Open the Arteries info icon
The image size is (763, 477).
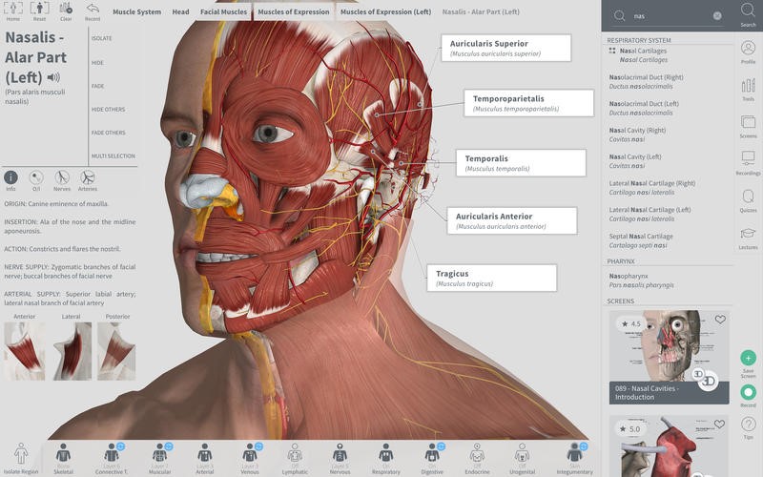(x=88, y=176)
